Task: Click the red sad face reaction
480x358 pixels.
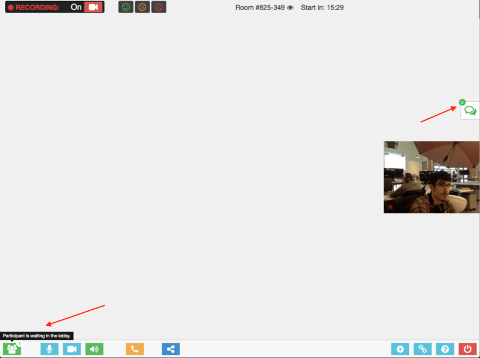Action: [x=159, y=7]
